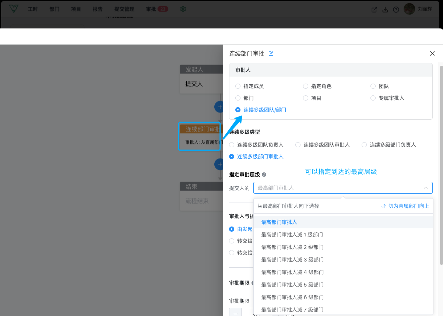Click the blue plus button above 结束 node

219,164
